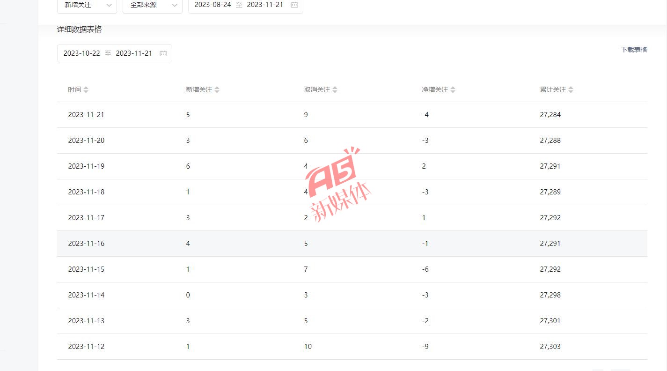Open calendar icon of 2023-08-24 date range
Image resolution: width=667 pixels, height=371 pixels.
pos(294,5)
